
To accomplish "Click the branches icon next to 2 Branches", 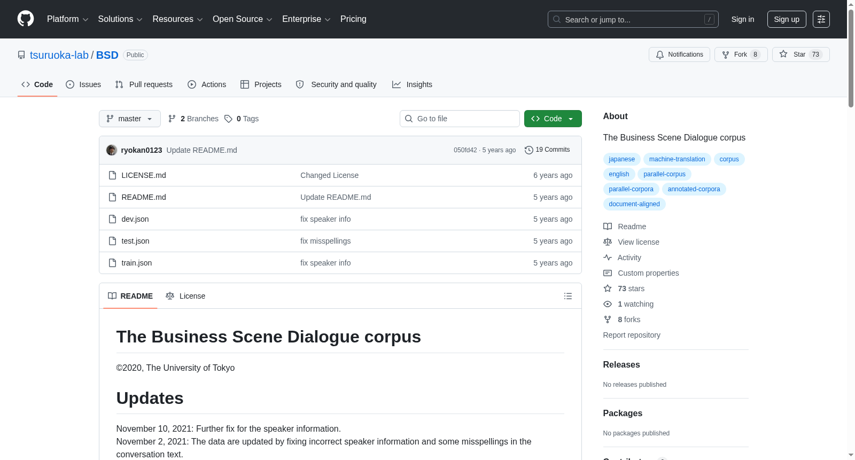I will 172,119.
